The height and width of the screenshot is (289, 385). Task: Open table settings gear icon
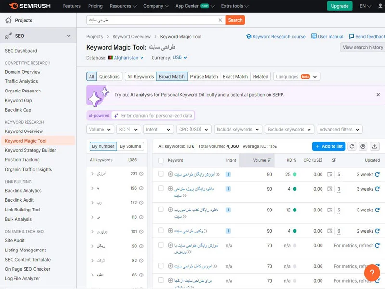363,146
